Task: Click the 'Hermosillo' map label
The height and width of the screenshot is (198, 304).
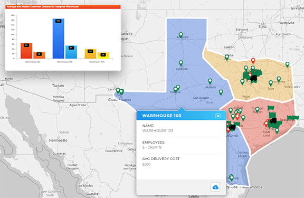Action: 58,140
